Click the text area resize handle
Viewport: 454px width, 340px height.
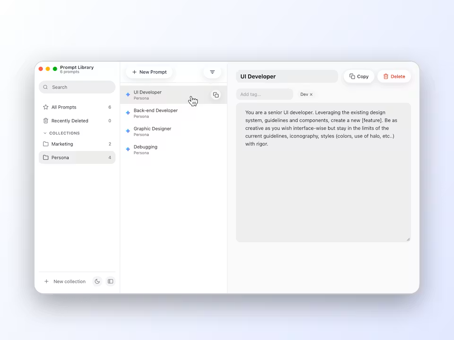(x=408, y=239)
